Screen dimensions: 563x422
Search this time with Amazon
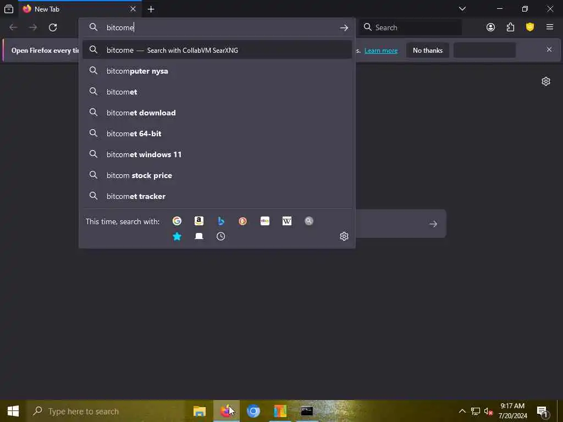199,221
